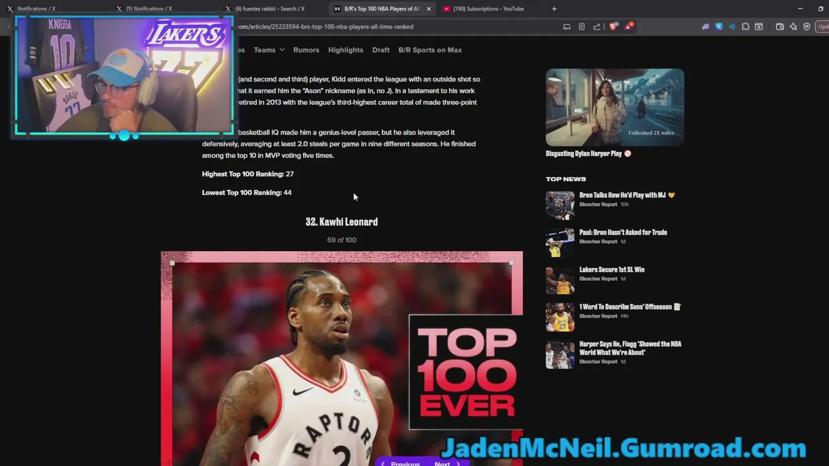Open reader mode icon in address bar
This screenshot has height=466, width=829.
tap(582, 27)
